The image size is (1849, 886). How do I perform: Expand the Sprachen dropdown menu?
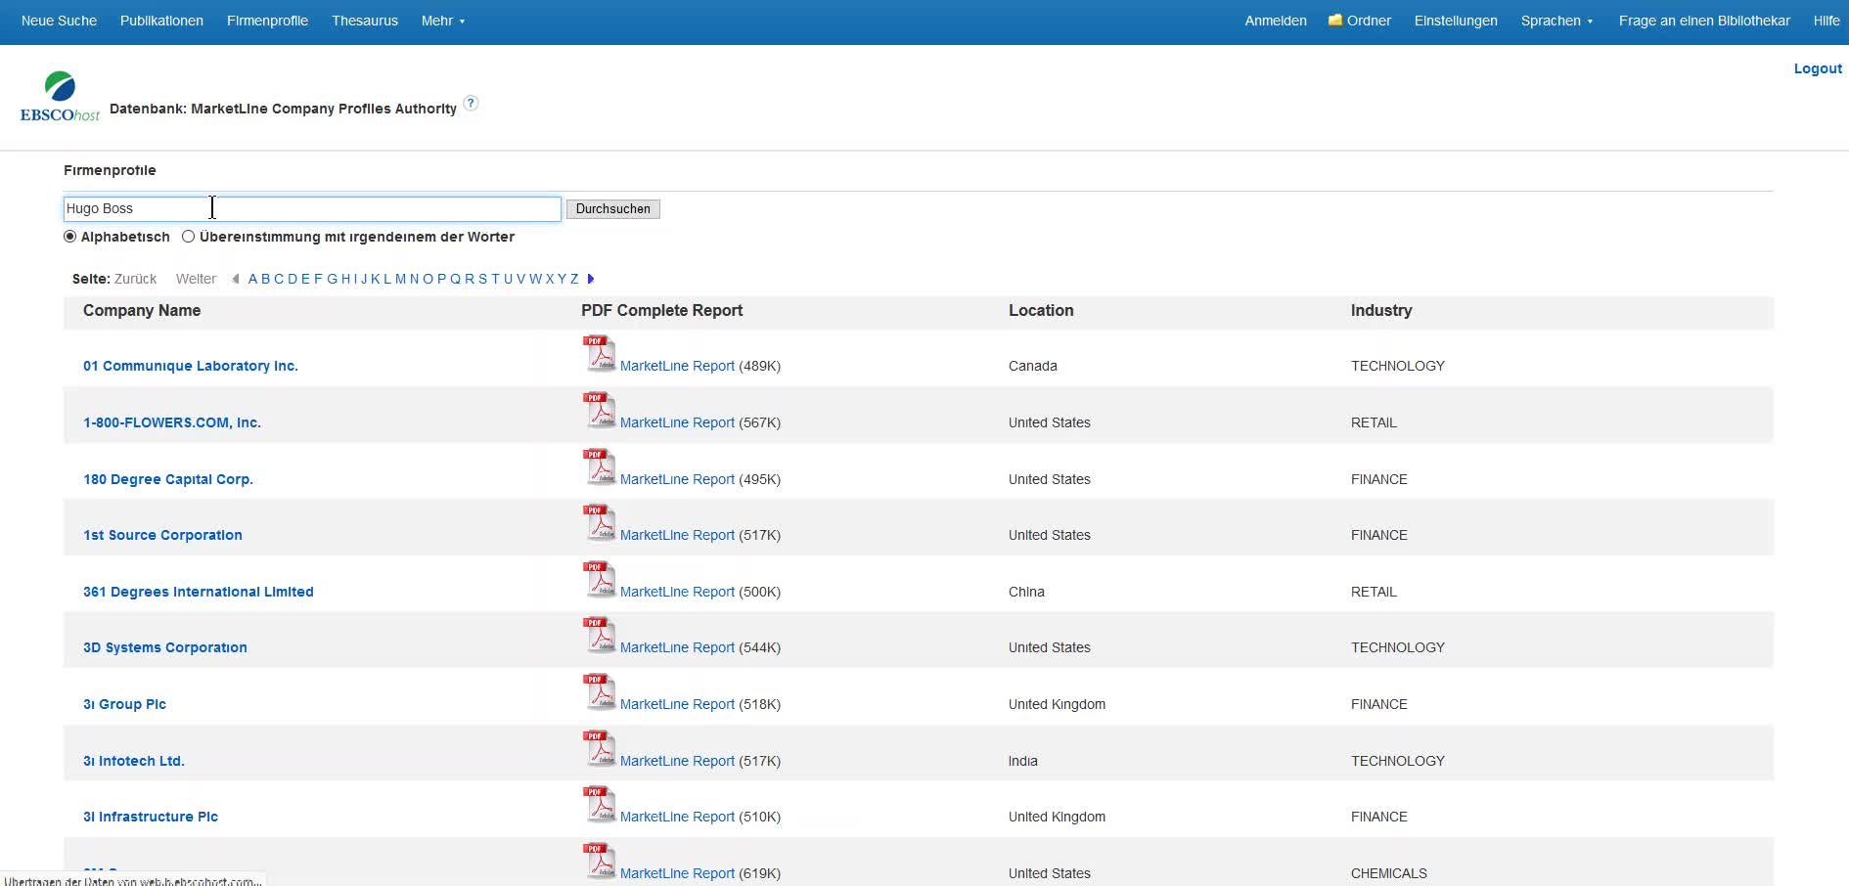(x=1556, y=21)
